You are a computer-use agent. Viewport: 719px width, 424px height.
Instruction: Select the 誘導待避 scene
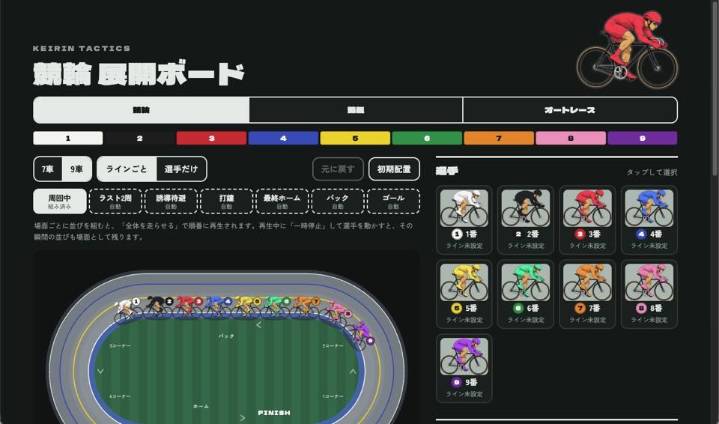pyautogui.click(x=171, y=201)
